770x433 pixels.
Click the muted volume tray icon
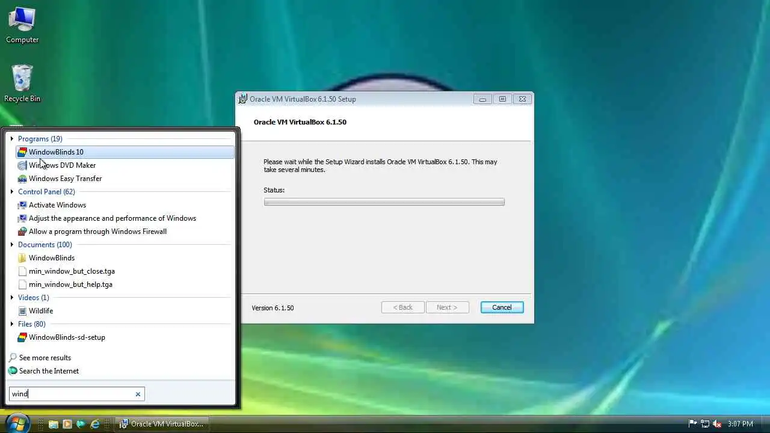(x=716, y=424)
